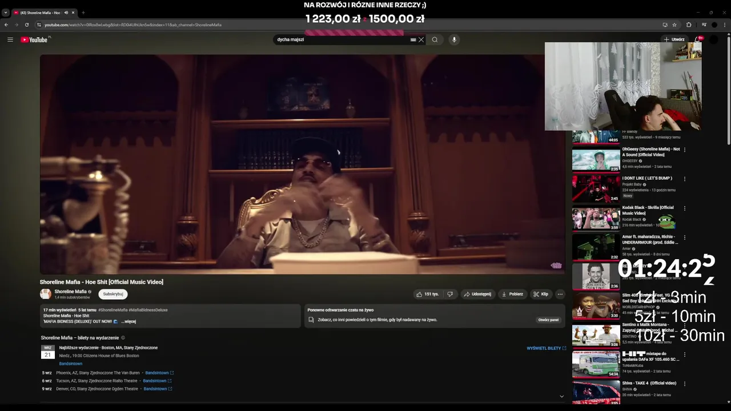Open YouTube notifications bell
The image size is (731, 411).
pyautogui.click(x=698, y=39)
